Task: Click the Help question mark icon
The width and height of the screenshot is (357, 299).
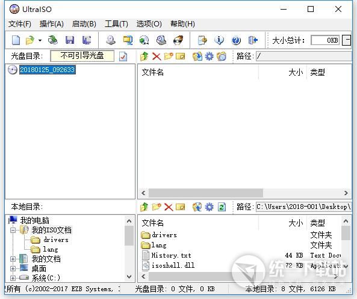Action: pos(236,40)
